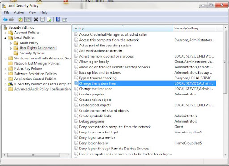
Task: Select Access this computer from the network
Action: tap(109, 40)
